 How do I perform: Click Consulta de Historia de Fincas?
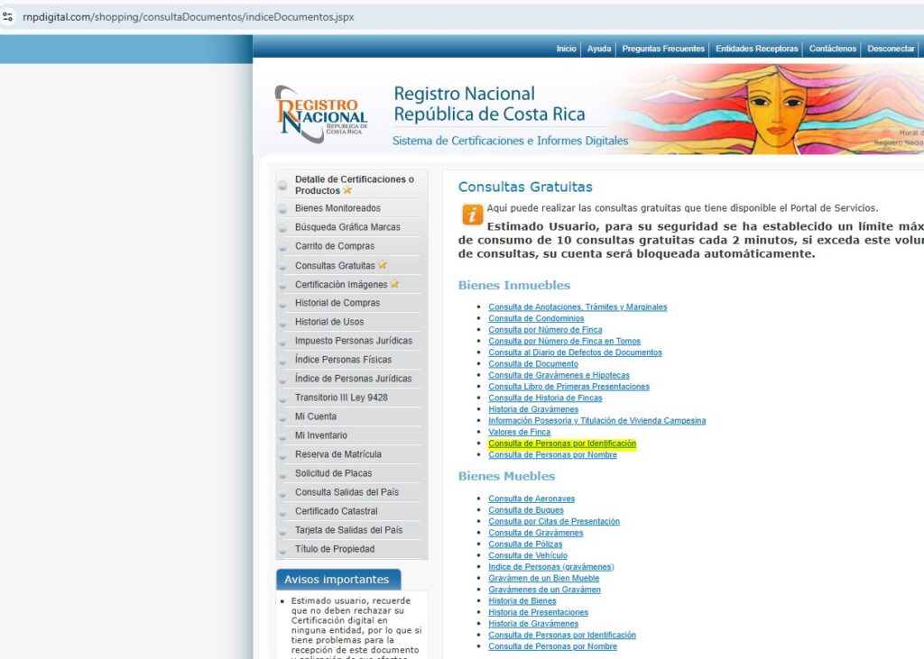[x=545, y=398]
